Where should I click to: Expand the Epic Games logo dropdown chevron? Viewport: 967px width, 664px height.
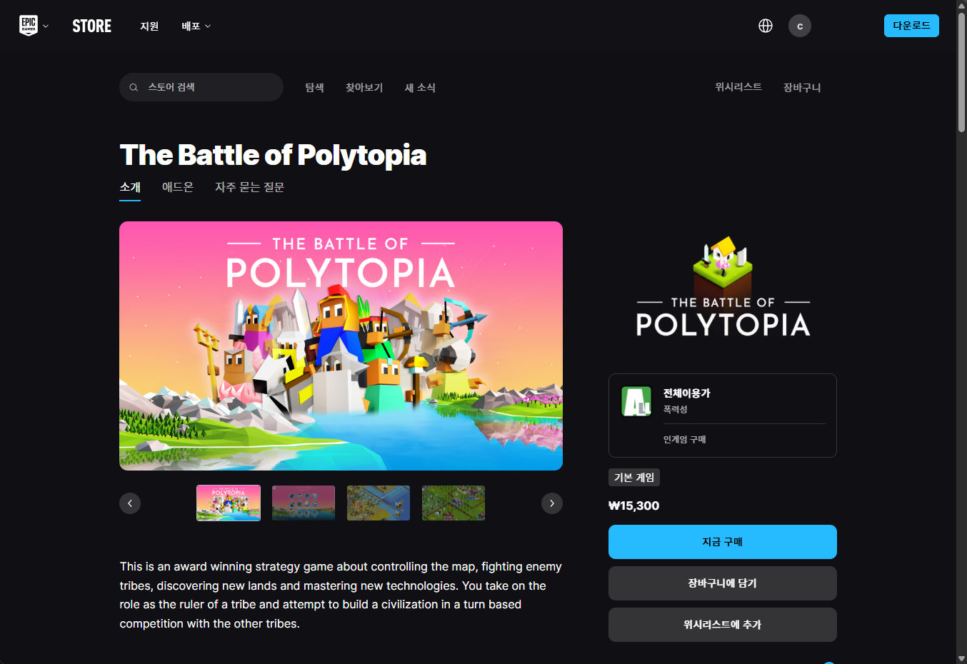click(x=46, y=26)
